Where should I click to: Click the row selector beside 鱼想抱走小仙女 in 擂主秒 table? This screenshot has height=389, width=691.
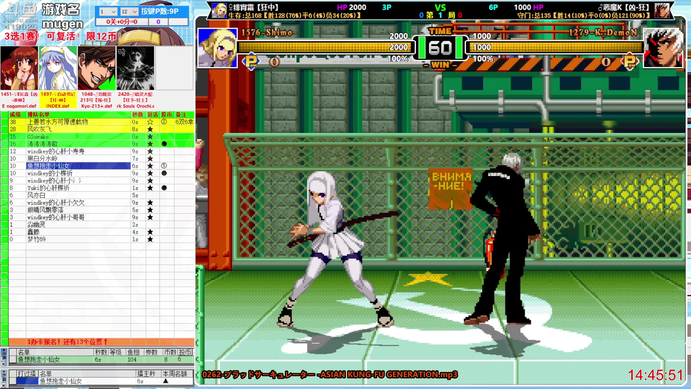coord(13,381)
